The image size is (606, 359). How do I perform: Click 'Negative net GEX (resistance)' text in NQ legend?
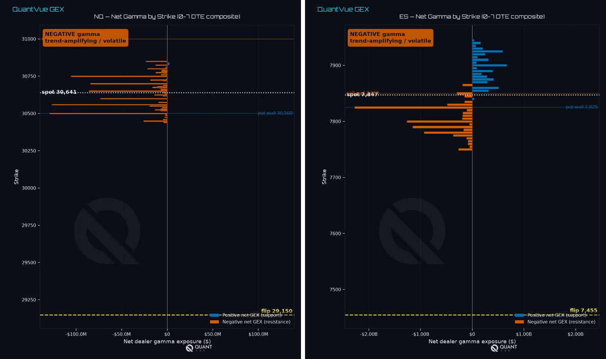pyautogui.click(x=256, y=322)
